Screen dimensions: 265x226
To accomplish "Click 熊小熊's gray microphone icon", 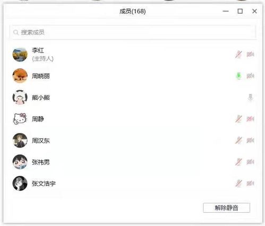I will 250,98.
